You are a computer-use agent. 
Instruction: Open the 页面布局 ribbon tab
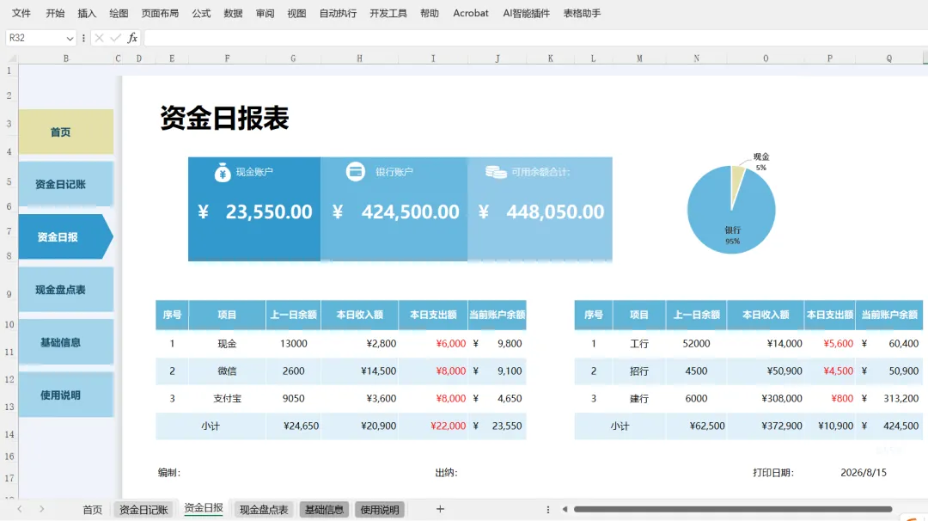click(x=160, y=13)
